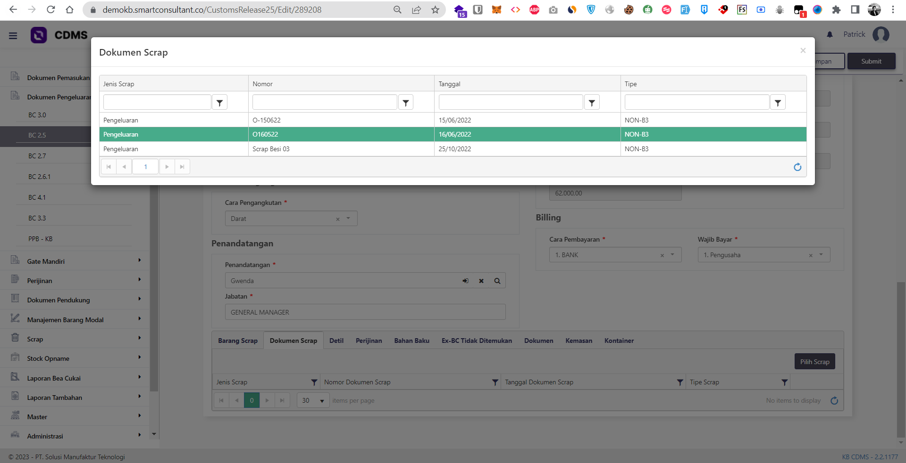Switch to the Barang Scrap tab
Image resolution: width=906 pixels, height=463 pixels.
tap(238, 341)
